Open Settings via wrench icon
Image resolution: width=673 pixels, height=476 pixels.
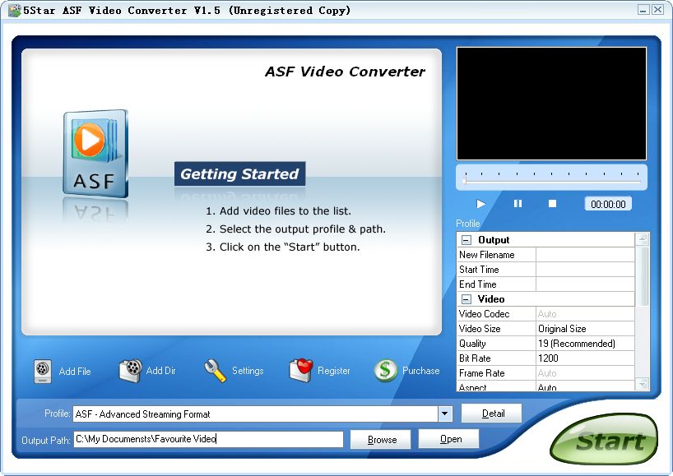point(215,371)
